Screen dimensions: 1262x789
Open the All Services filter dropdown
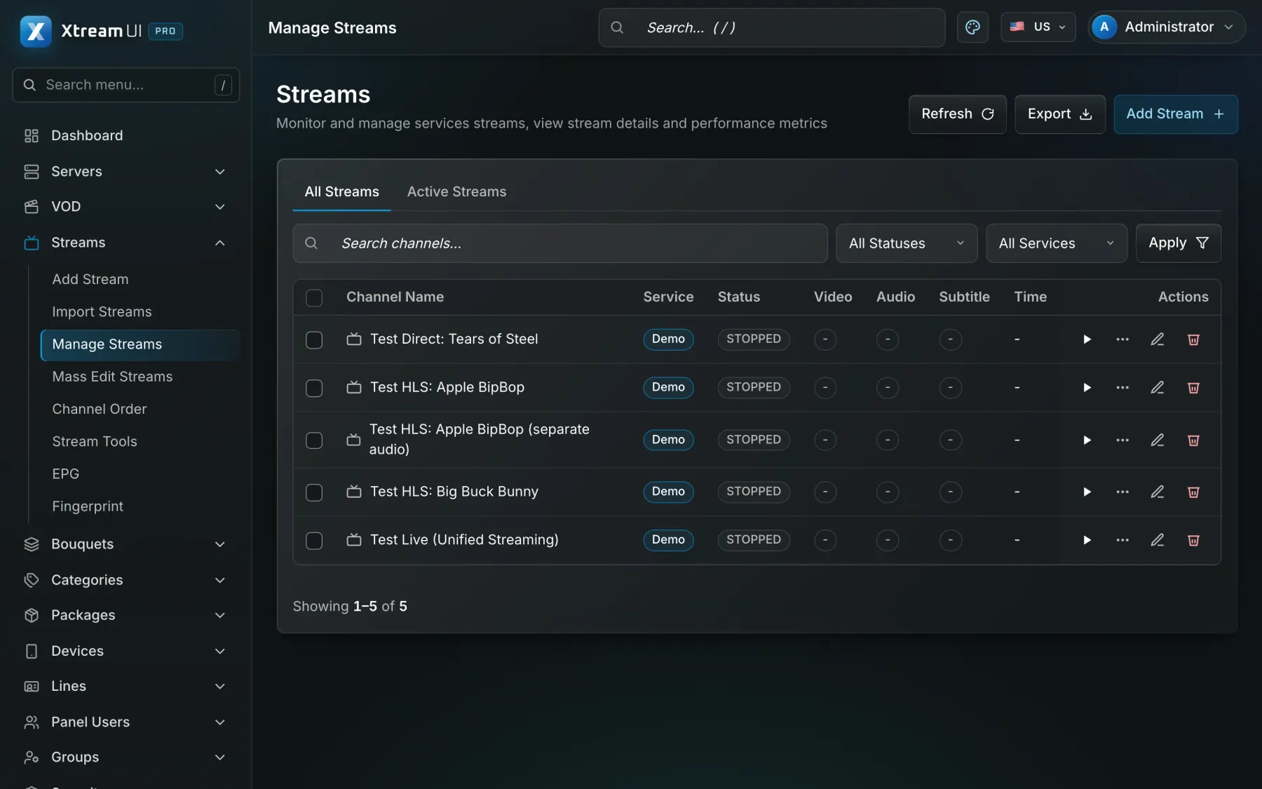pos(1057,243)
